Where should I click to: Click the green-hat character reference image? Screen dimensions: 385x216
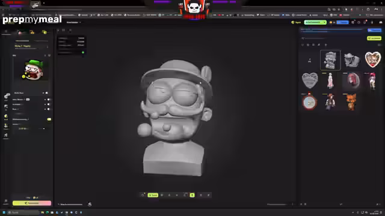point(32,70)
